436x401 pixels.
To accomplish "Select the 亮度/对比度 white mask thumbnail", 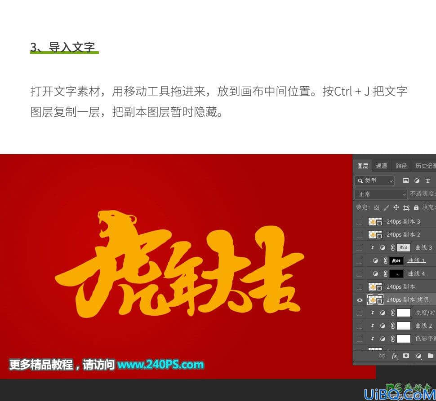I will pyautogui.click(x=404, y=313).
